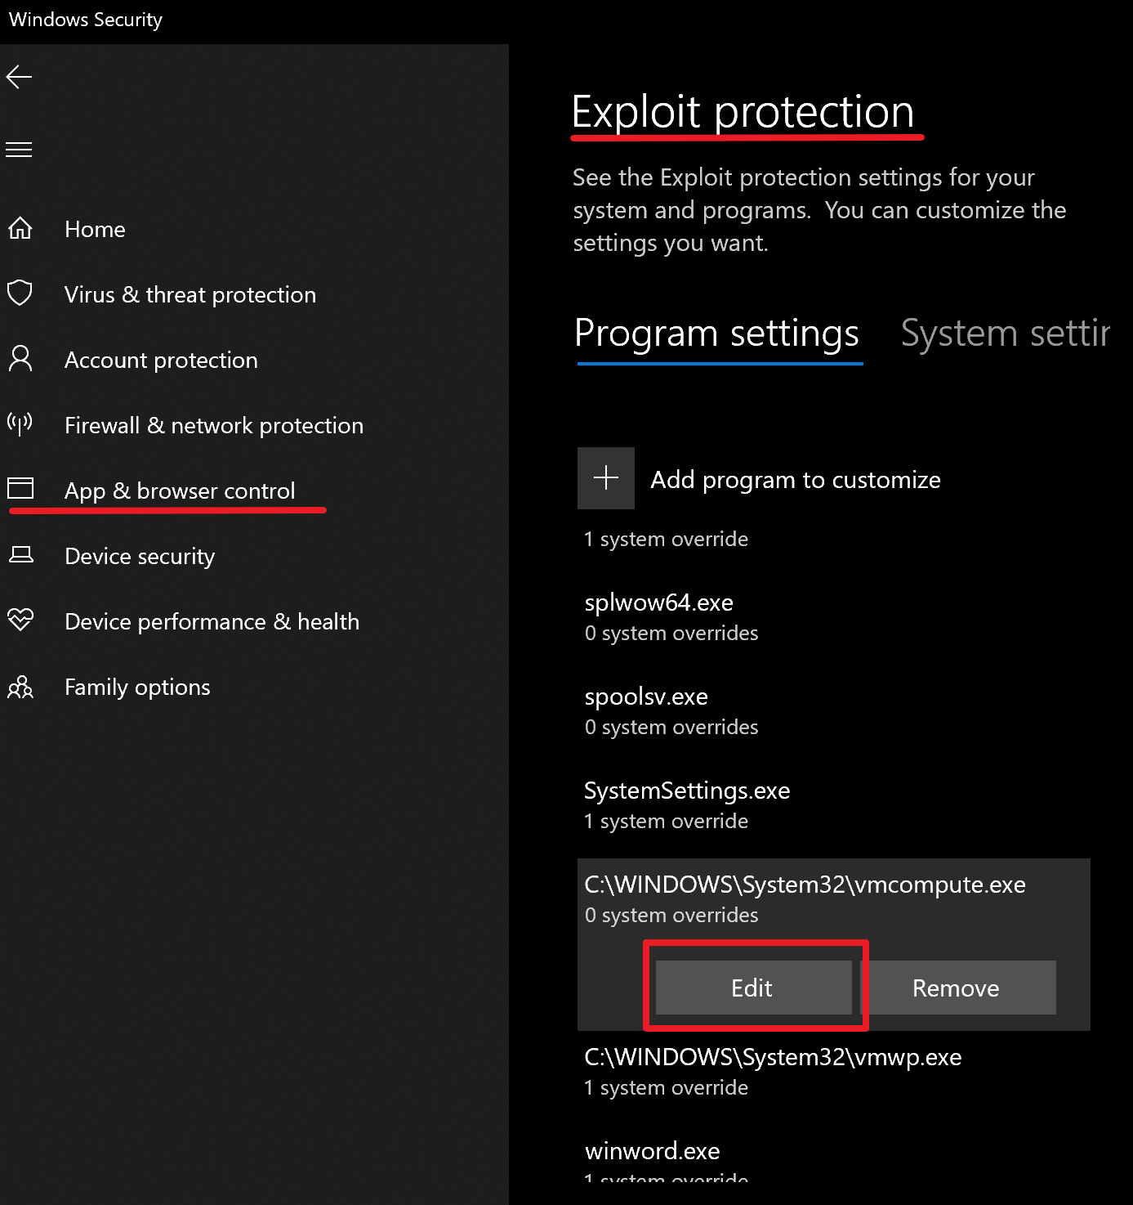Click the Device performance heart icon
Viewport: 1133px width, 1205px height.
(20, 620)
